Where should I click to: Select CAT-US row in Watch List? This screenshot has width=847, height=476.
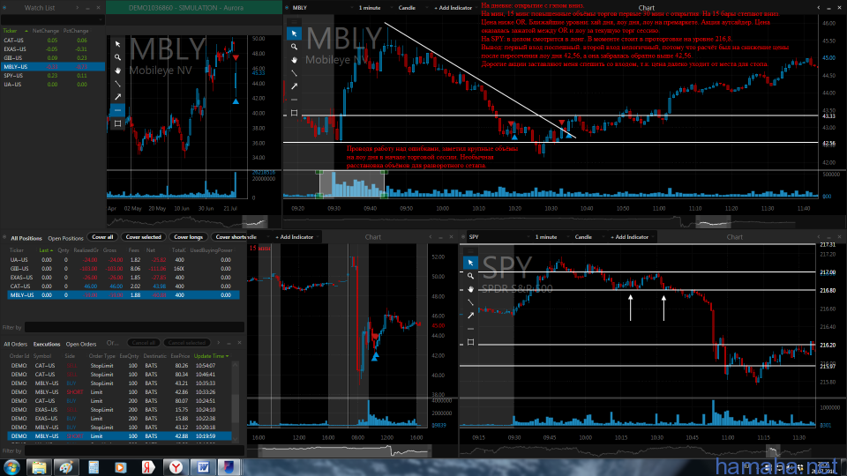point(53,40)
